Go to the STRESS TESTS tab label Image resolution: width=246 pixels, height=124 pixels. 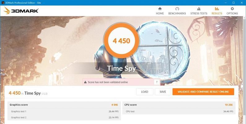(199, 14)
